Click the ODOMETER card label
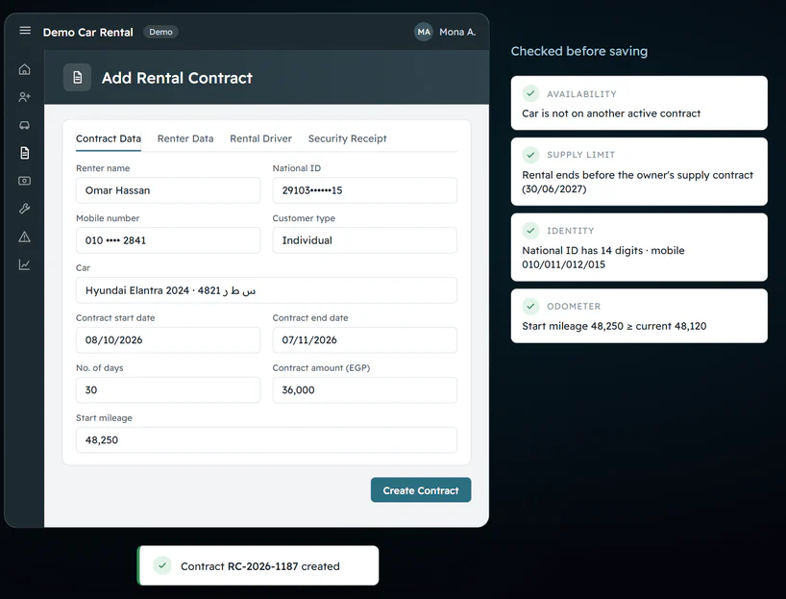The width and height of the screenshot is (786, 599). [x=574, y=306]
